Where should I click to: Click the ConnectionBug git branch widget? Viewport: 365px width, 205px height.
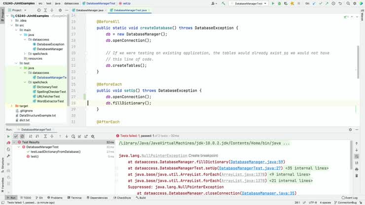click(345, 203)
